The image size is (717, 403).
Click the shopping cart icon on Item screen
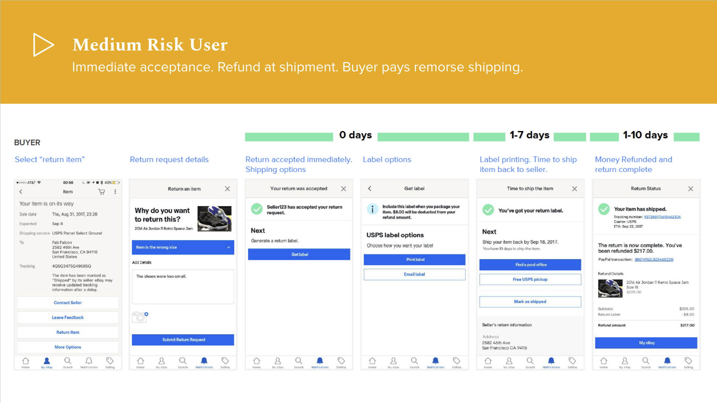101,192
